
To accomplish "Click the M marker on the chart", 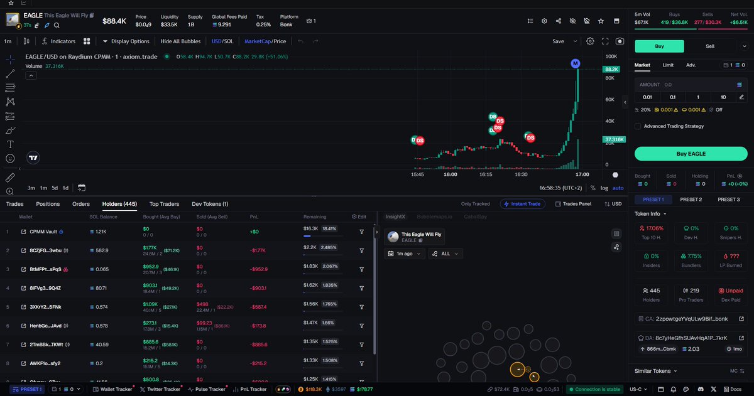I will [x=576, y=63].
